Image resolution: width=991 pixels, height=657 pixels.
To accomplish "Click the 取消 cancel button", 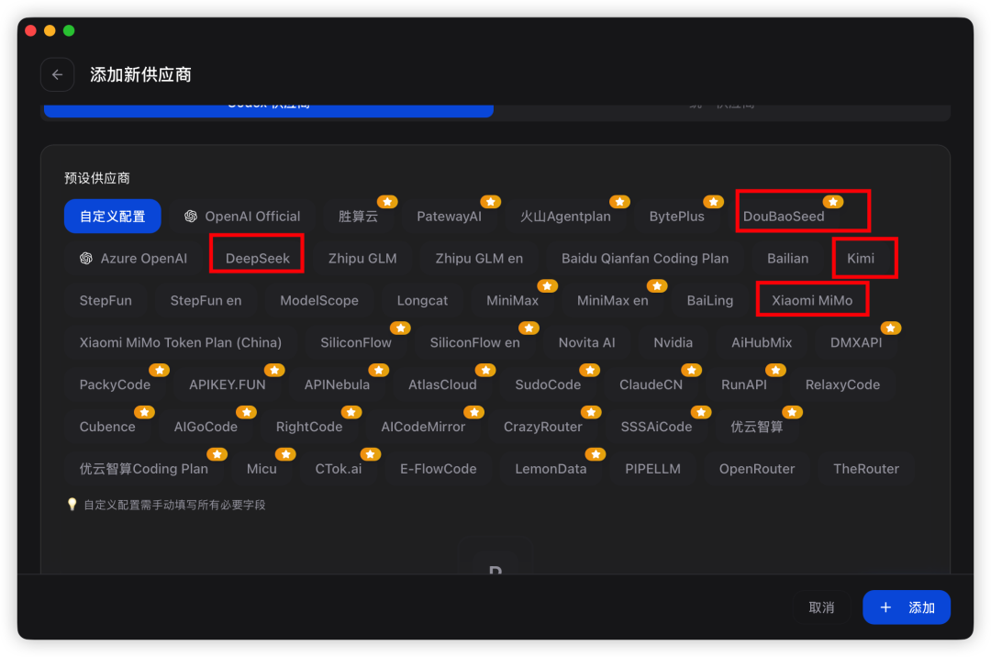I will click(x=821, y=607).
